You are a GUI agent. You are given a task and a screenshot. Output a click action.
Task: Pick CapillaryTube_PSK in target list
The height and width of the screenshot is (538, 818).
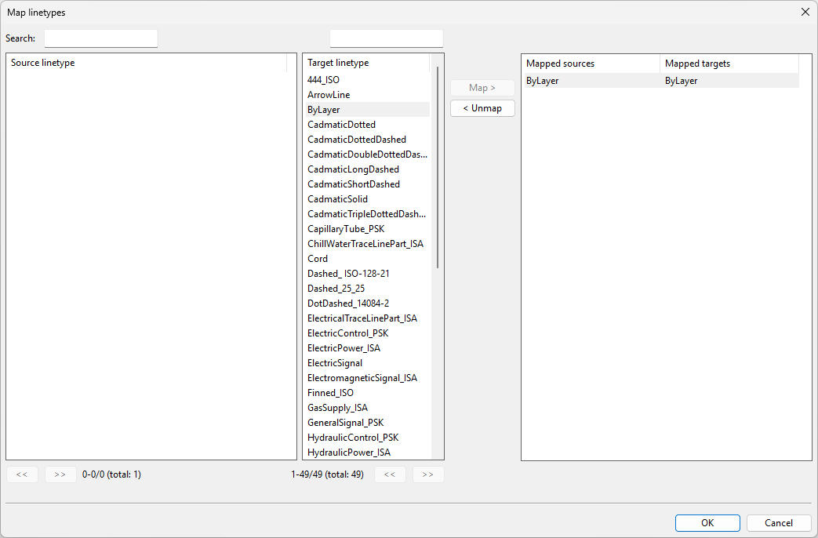coord(346,229)
